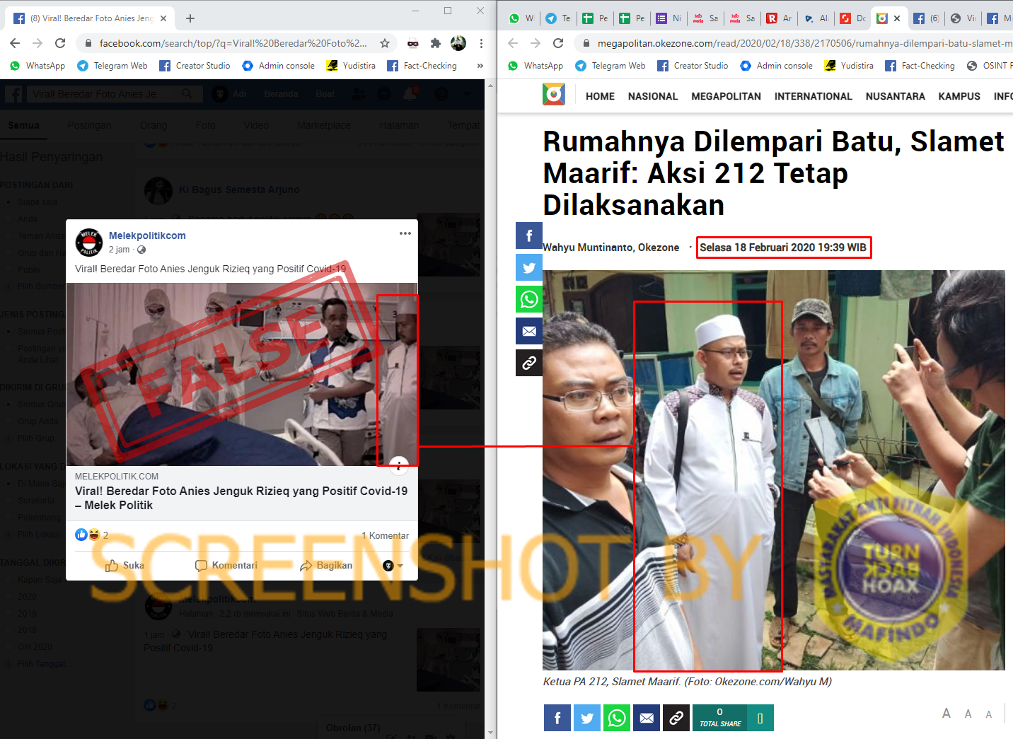Open Admin console bookmark in left browser

point(278,66)
